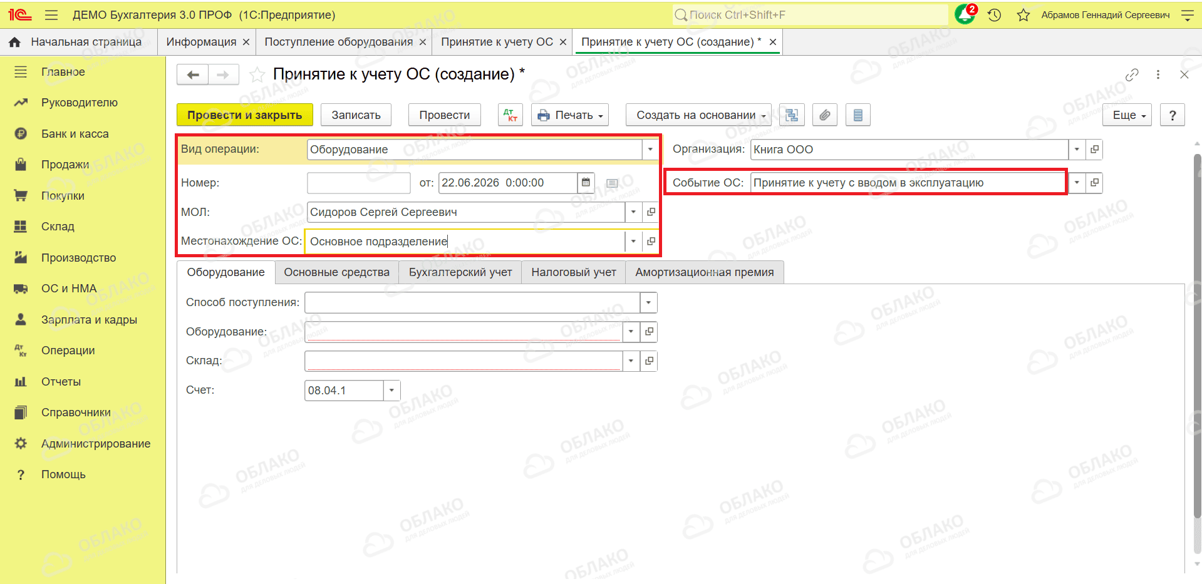Open the list icon next to paperclip
The width and height of the screenshot is (1202, 584).
coord(858,115)
